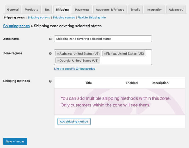The image size is (189, 148).
Task: Open the General settings tab
Action: [x=13, y=9]
